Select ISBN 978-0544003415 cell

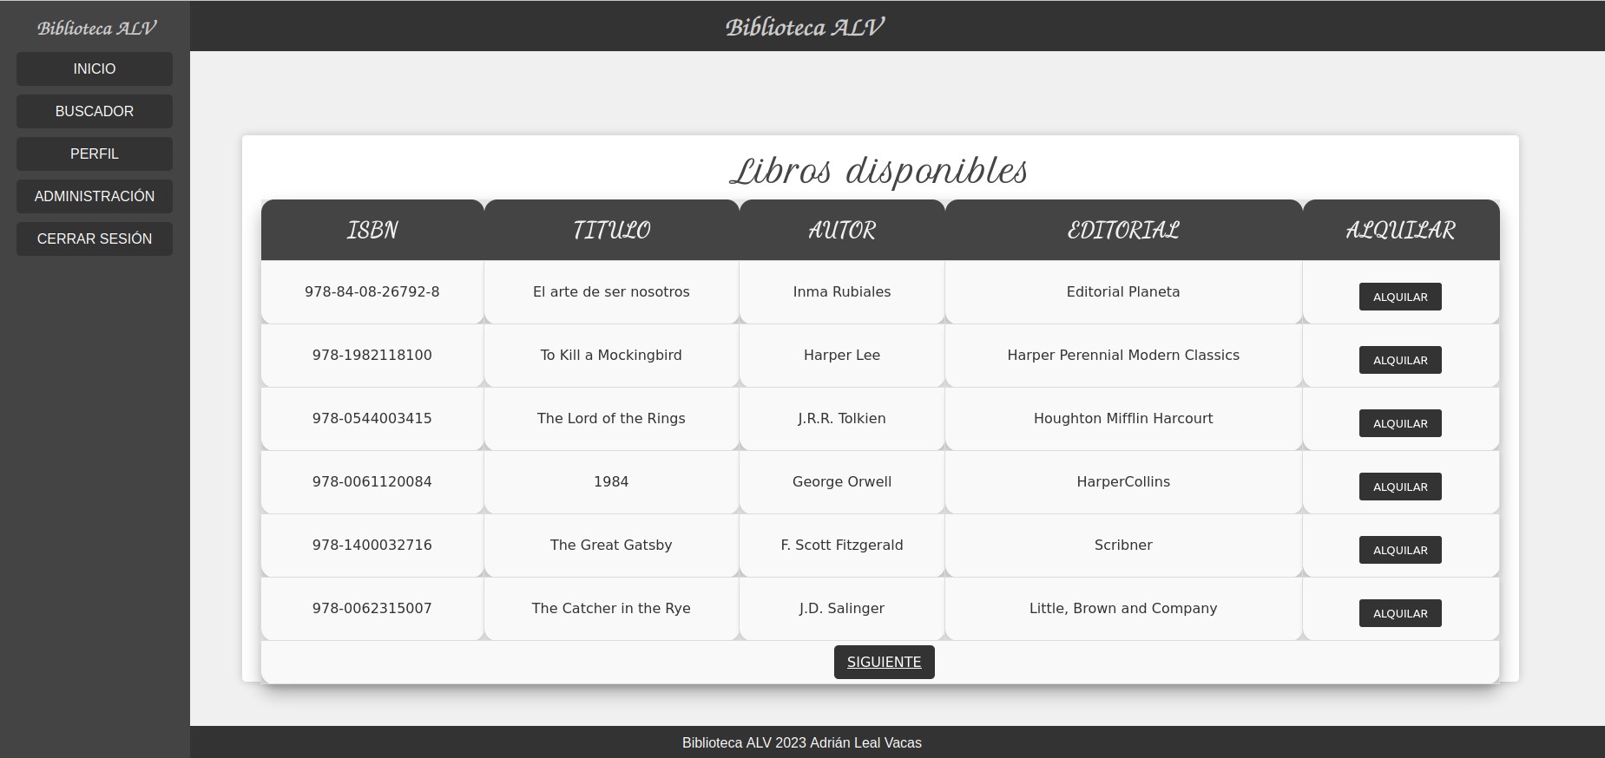[372, 418]
